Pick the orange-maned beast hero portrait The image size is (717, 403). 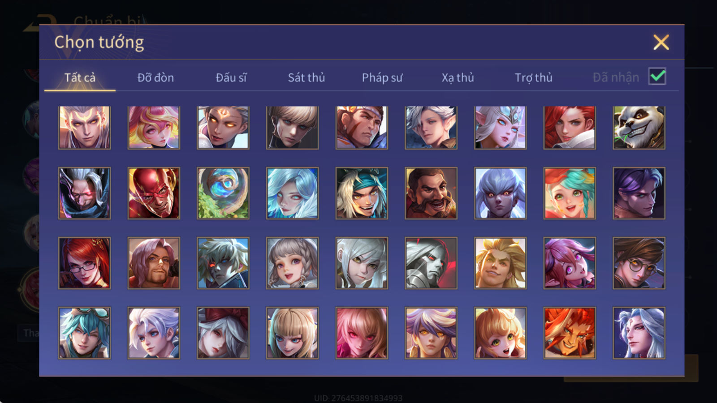[x=570, y=333]
